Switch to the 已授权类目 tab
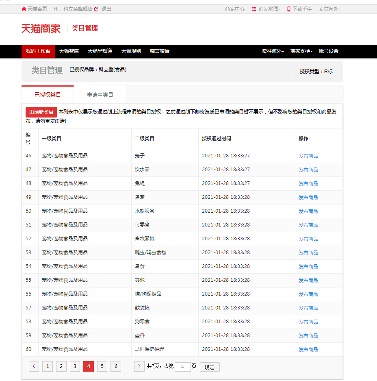Image resolution: width=377 pixels, height=381 pixels. click(x=48, y=95)
